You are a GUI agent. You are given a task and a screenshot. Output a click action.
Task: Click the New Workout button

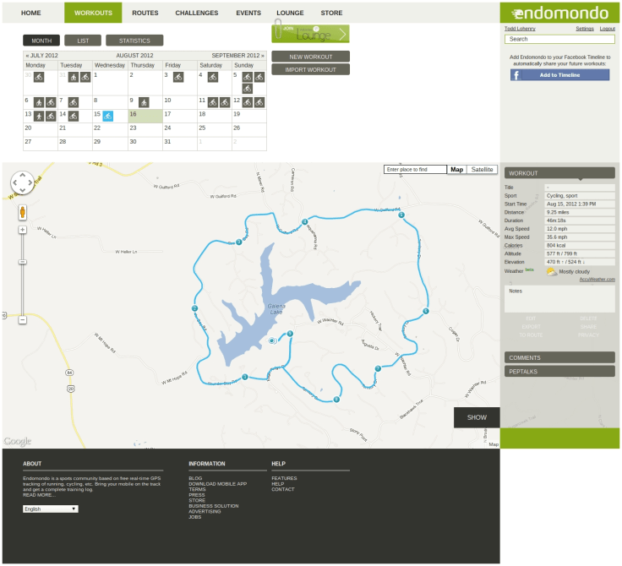(x=310, y=57)
